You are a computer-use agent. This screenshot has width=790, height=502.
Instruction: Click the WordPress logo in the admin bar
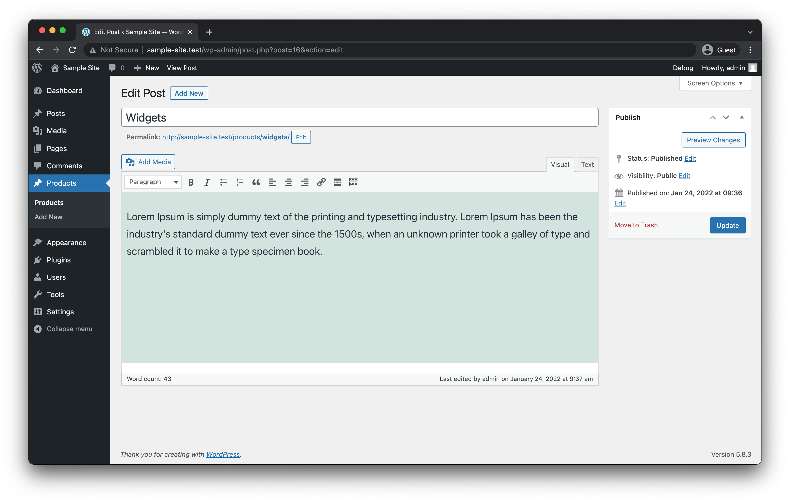click(x=37, y=68)
